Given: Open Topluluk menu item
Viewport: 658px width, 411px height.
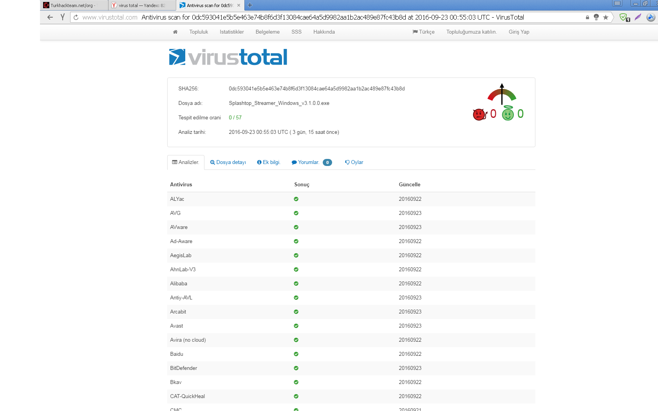Looking at the screenshot, I should point(199,32).
